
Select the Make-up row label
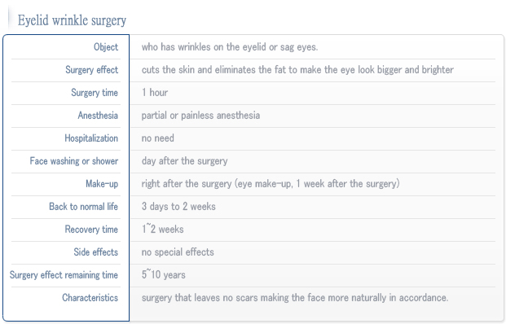102,184
